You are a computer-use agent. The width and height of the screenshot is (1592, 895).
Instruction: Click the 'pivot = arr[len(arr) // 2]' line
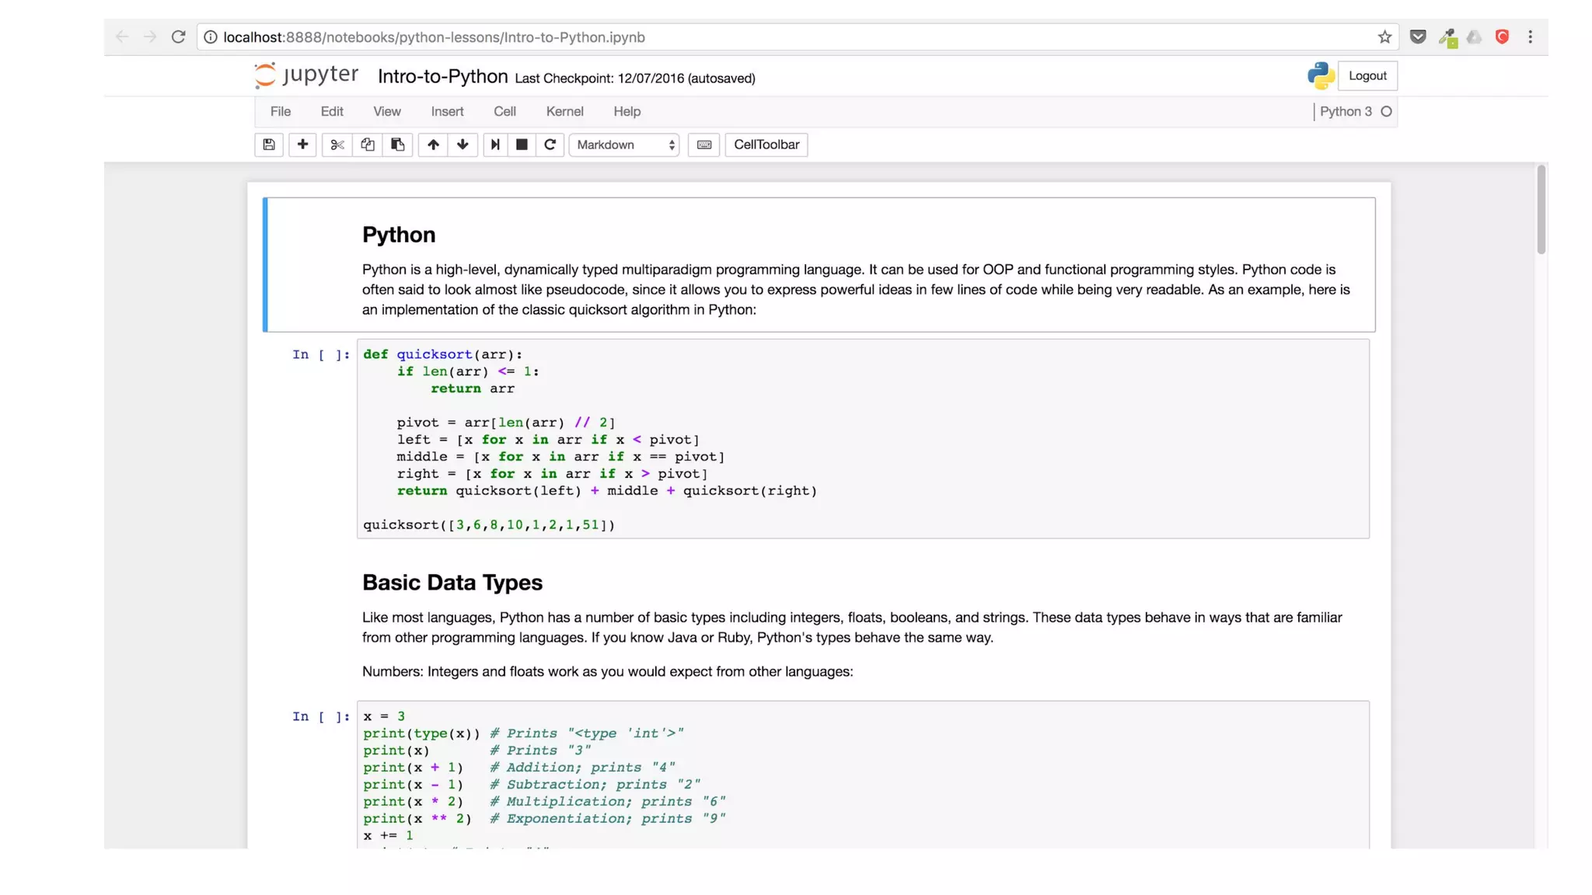pos(506,423)
